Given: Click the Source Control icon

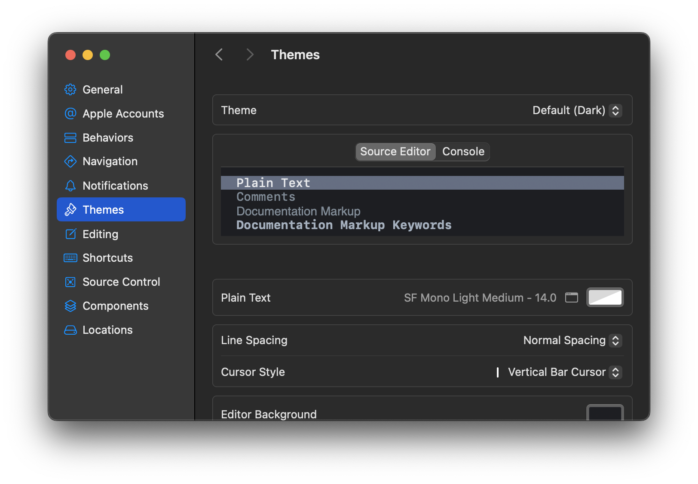Looking at the screenshot, I should tap(70, 282).
